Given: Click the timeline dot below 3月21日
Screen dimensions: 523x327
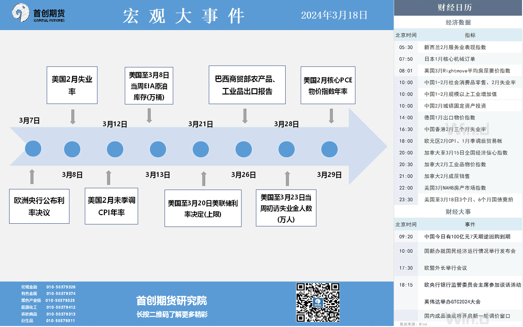Looking at the screenshot, I should 201,149.
